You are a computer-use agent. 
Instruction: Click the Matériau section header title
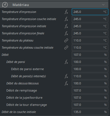(x=21, y=5)
